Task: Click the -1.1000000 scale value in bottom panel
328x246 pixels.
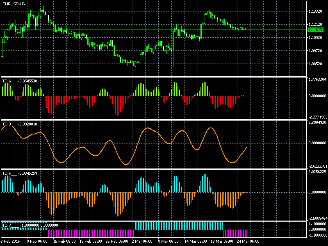Action: 317,235
